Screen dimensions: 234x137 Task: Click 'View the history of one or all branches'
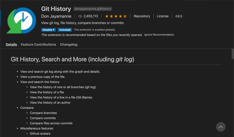(x=63, y=87)
